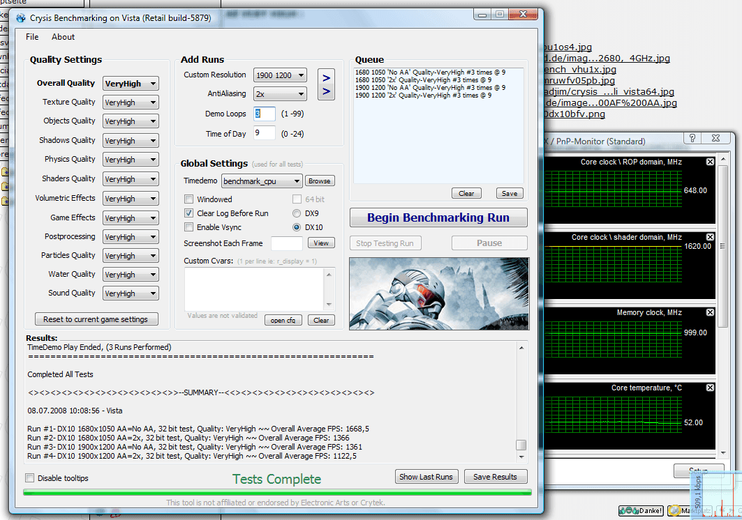
Task: Click the upper arrow add-to-queue button
Action: [326, 77]
